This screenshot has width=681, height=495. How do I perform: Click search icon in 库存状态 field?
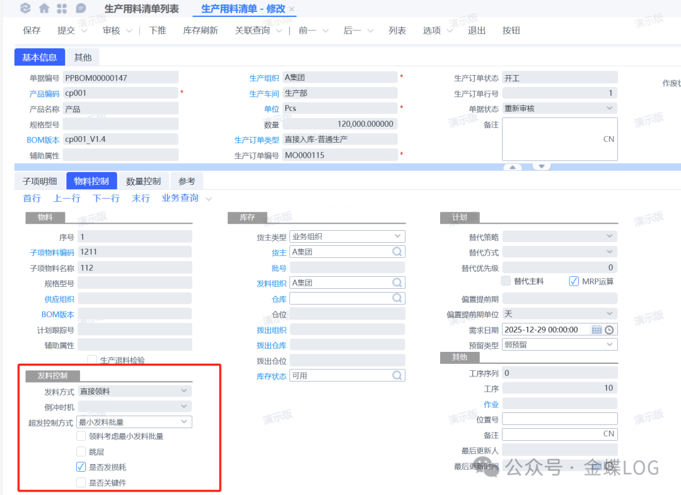397,375
